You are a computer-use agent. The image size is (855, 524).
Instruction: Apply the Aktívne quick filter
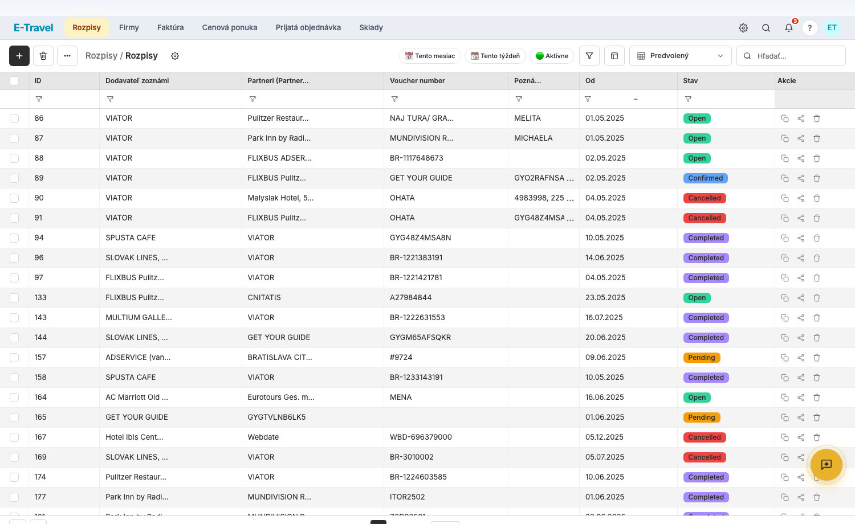(x=552, y=56)
